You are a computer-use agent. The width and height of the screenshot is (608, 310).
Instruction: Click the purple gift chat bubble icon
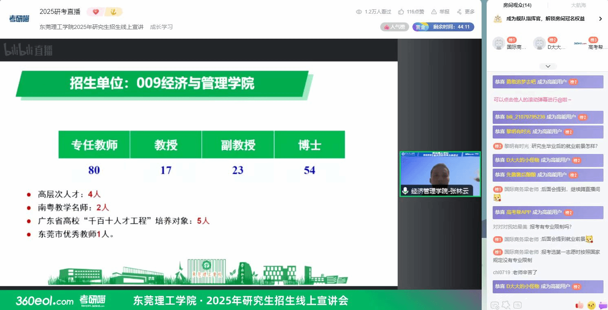602,305
